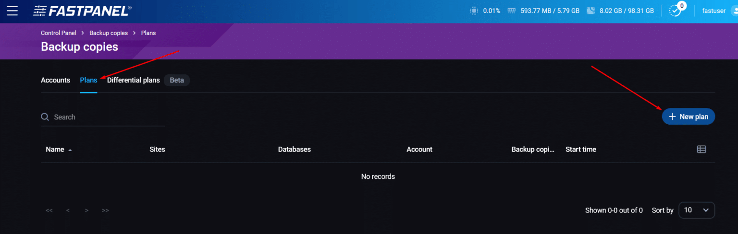Click the Start time column header
The width and height of the screenshot is (738, 234).
581,150
